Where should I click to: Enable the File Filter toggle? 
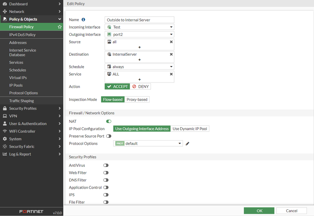click(106, 202)
